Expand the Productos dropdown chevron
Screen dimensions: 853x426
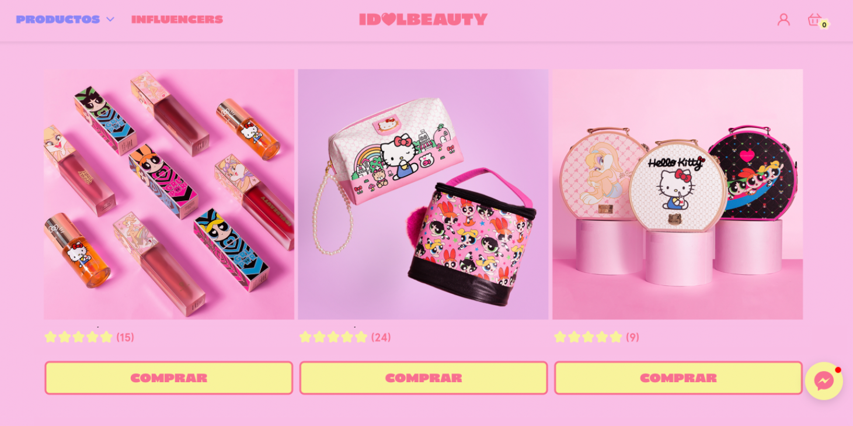pos(110,19)
